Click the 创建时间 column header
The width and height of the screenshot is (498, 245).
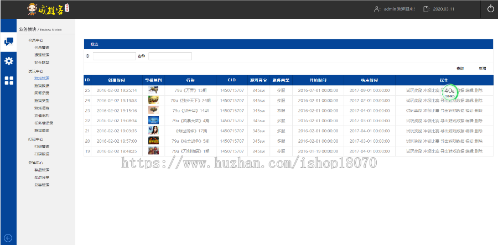[x=117, y=80]
